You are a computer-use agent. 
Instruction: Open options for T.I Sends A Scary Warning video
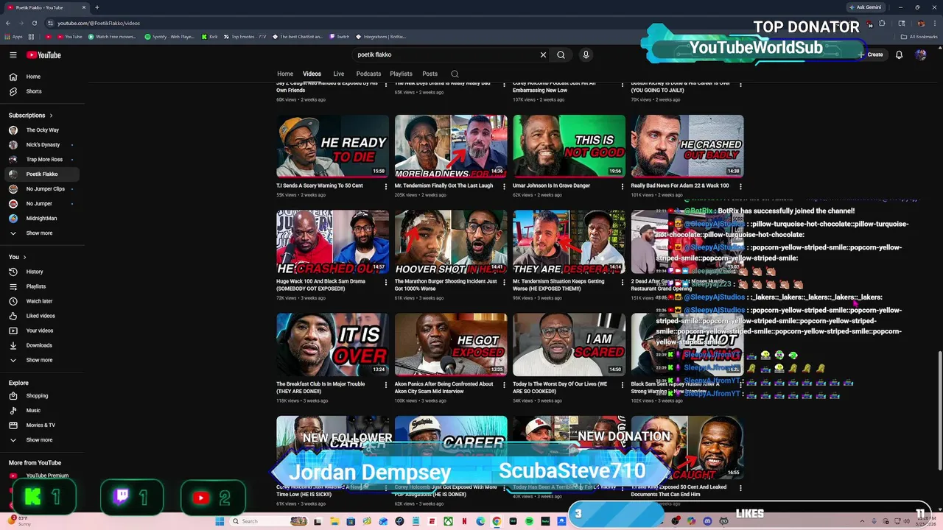coord(385,186)
